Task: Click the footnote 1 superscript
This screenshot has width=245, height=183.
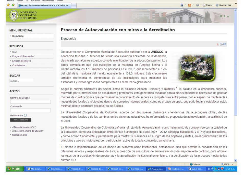Action: pyautogui.click(x=177, y=88)
